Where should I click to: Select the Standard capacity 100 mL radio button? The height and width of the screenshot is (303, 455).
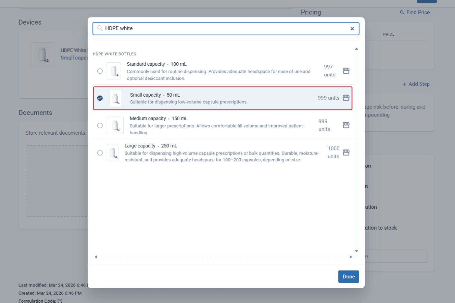pos(100,71)
